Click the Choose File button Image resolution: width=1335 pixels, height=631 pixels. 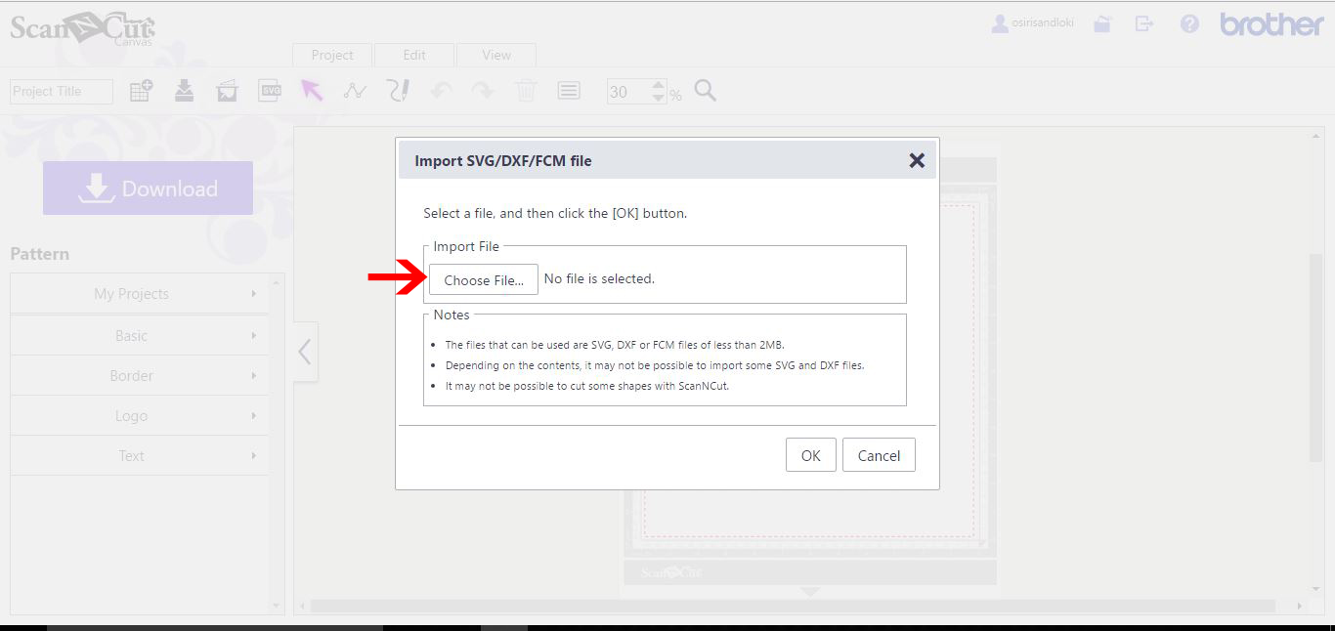(483, 279)
